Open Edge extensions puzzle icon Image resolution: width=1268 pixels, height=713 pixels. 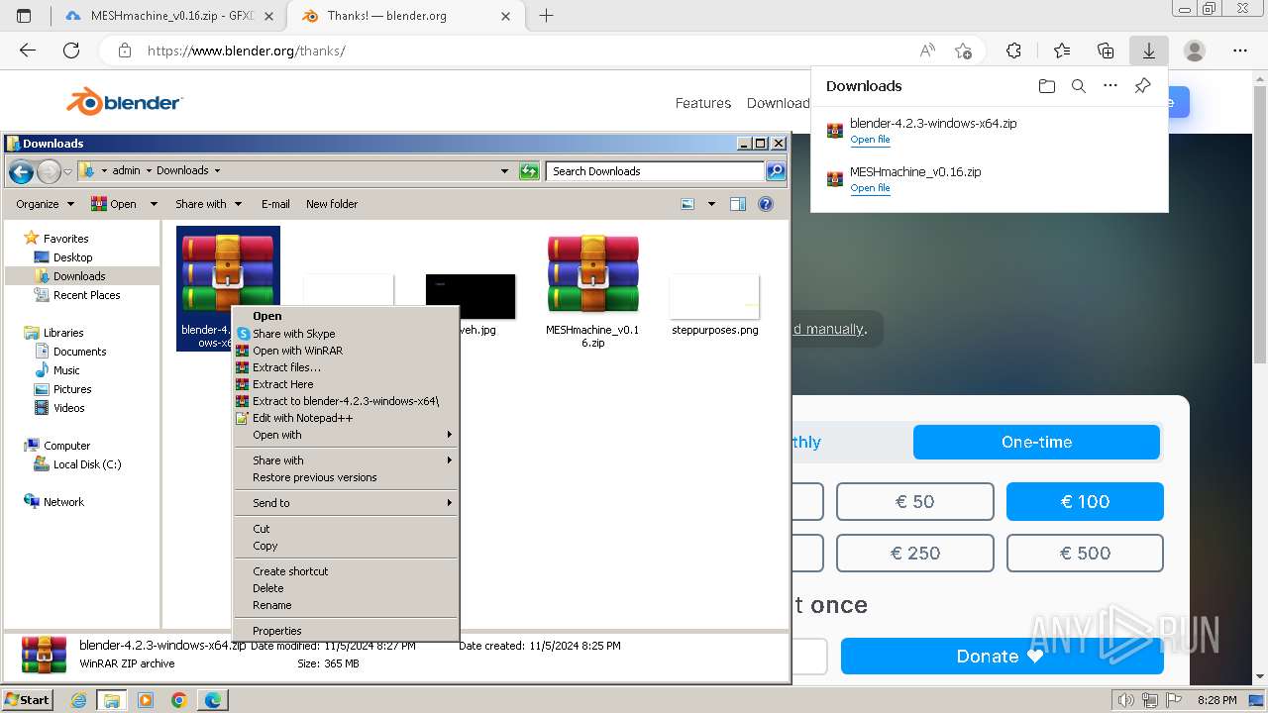1013,51
